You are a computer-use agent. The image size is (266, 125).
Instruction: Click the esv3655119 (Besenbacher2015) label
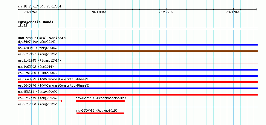101,98
